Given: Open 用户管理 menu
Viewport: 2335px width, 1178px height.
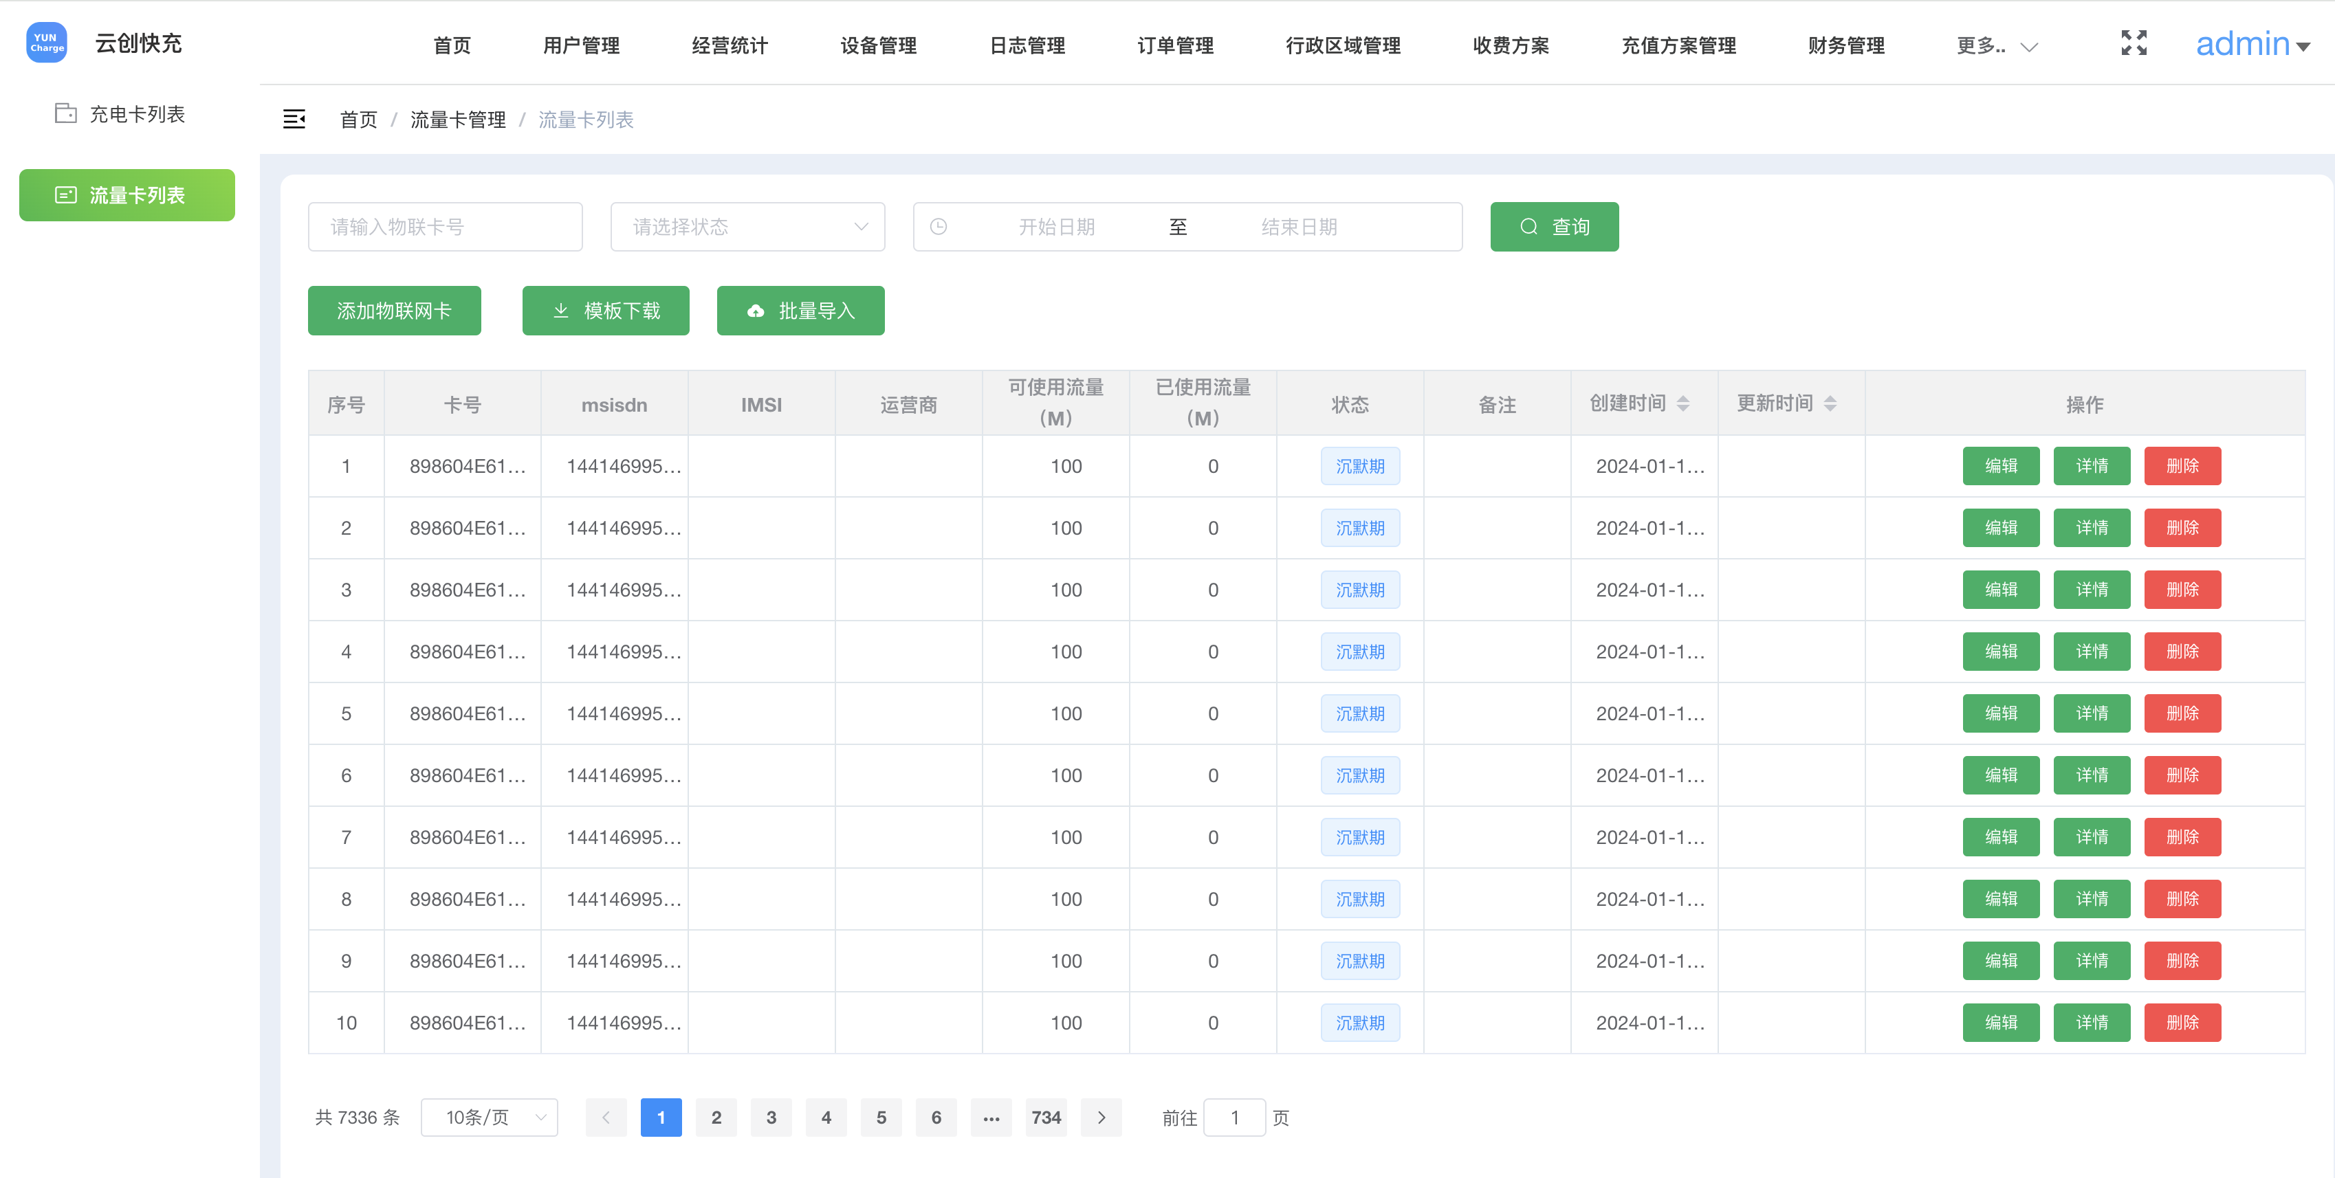Looking at the screenshot, I should 581,45.
